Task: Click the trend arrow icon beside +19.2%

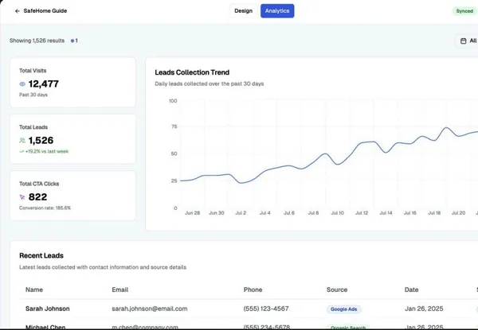Action: pyautogui.click(x=22, y=151)
